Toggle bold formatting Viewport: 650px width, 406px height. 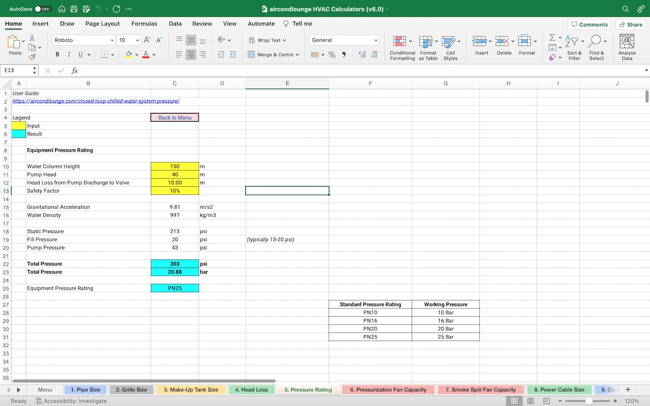click(57, 55)
